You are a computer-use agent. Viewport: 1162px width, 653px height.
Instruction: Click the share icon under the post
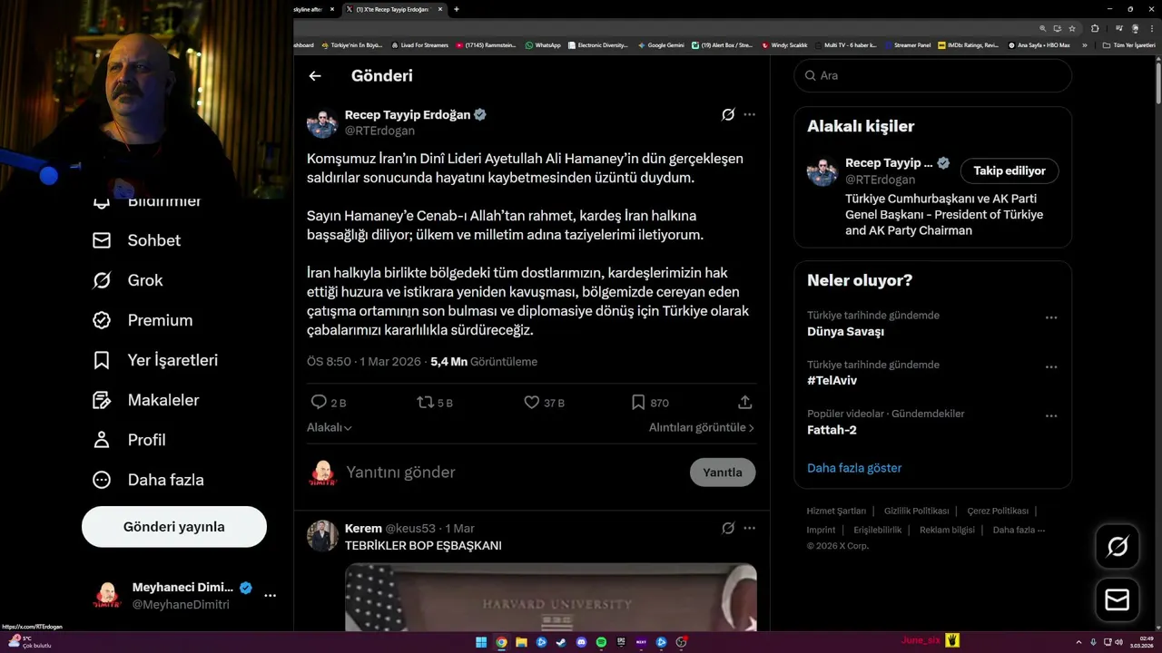(x=744, y=402)
